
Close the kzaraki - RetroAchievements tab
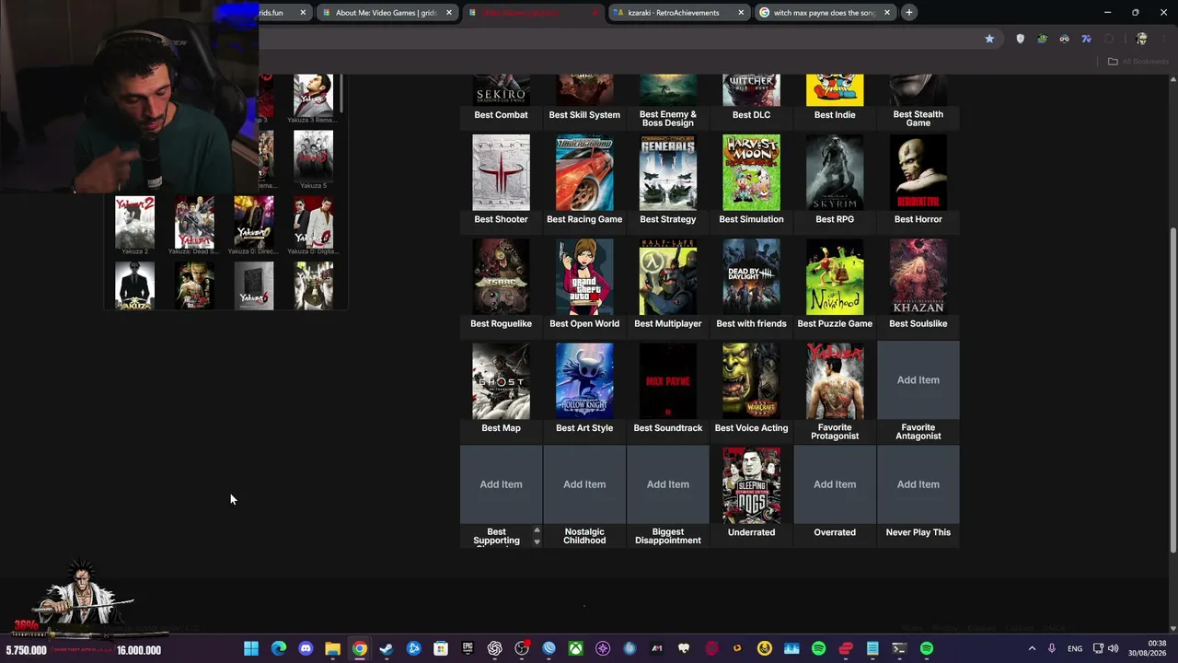(x=741, y=13)
